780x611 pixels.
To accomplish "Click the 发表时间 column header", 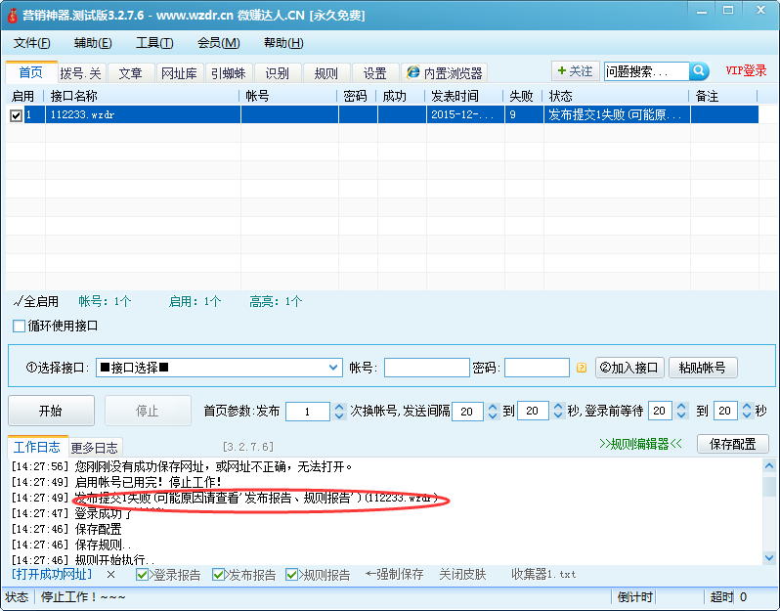I will [x=464, y=96].
